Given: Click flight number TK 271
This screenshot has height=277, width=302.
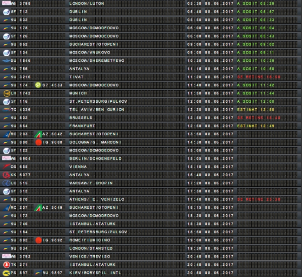Looking at the screenshot, I should [x=19, y=264].
